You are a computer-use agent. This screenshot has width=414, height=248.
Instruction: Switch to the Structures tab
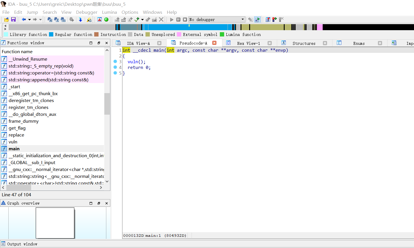(304, 43)
